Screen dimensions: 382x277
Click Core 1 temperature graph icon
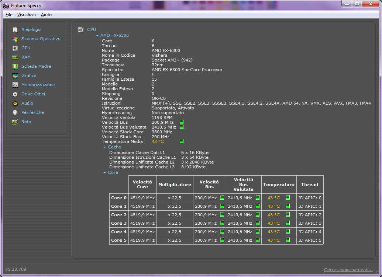(x=288, y=206)
